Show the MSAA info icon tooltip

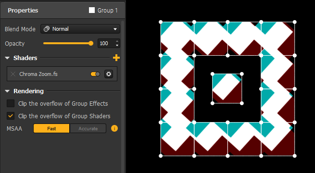pyautogui.click(x=114, y=128)
